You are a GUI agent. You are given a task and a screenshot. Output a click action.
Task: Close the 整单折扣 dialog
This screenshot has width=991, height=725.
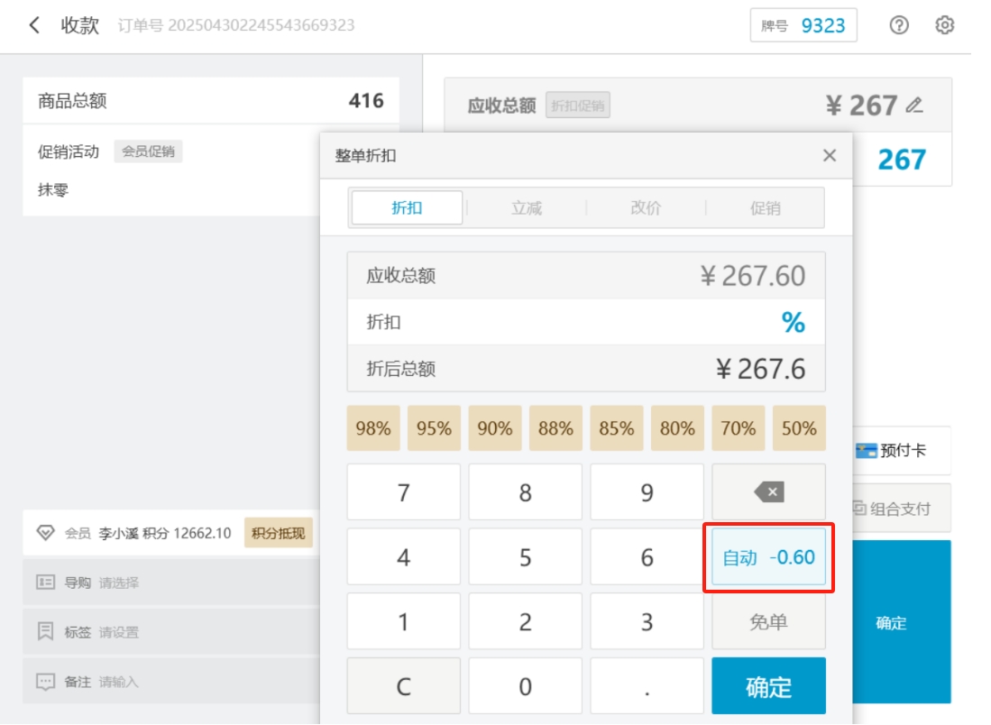pos(830,156)
